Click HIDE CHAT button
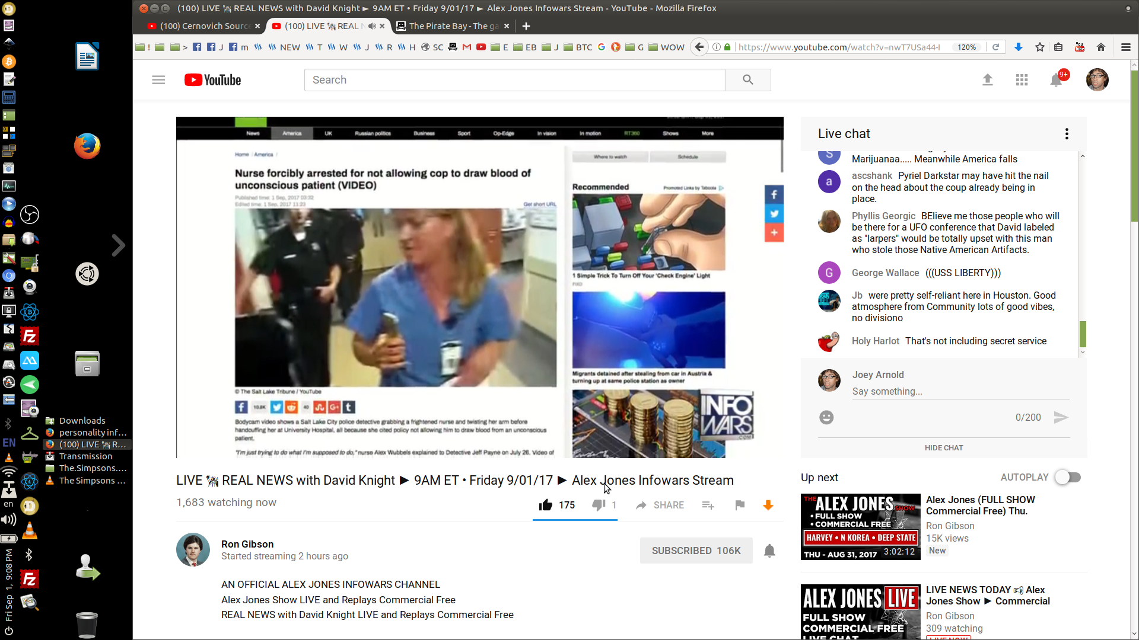 [943, 448]
